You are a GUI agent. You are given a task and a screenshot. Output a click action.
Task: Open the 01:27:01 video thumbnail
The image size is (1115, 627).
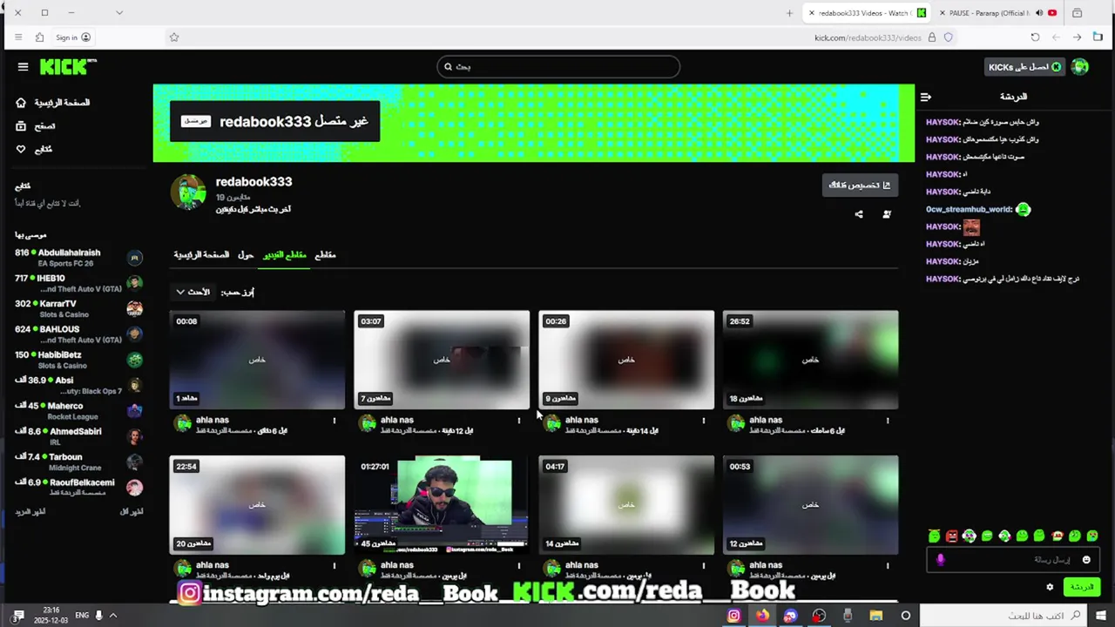coord(442,505)
